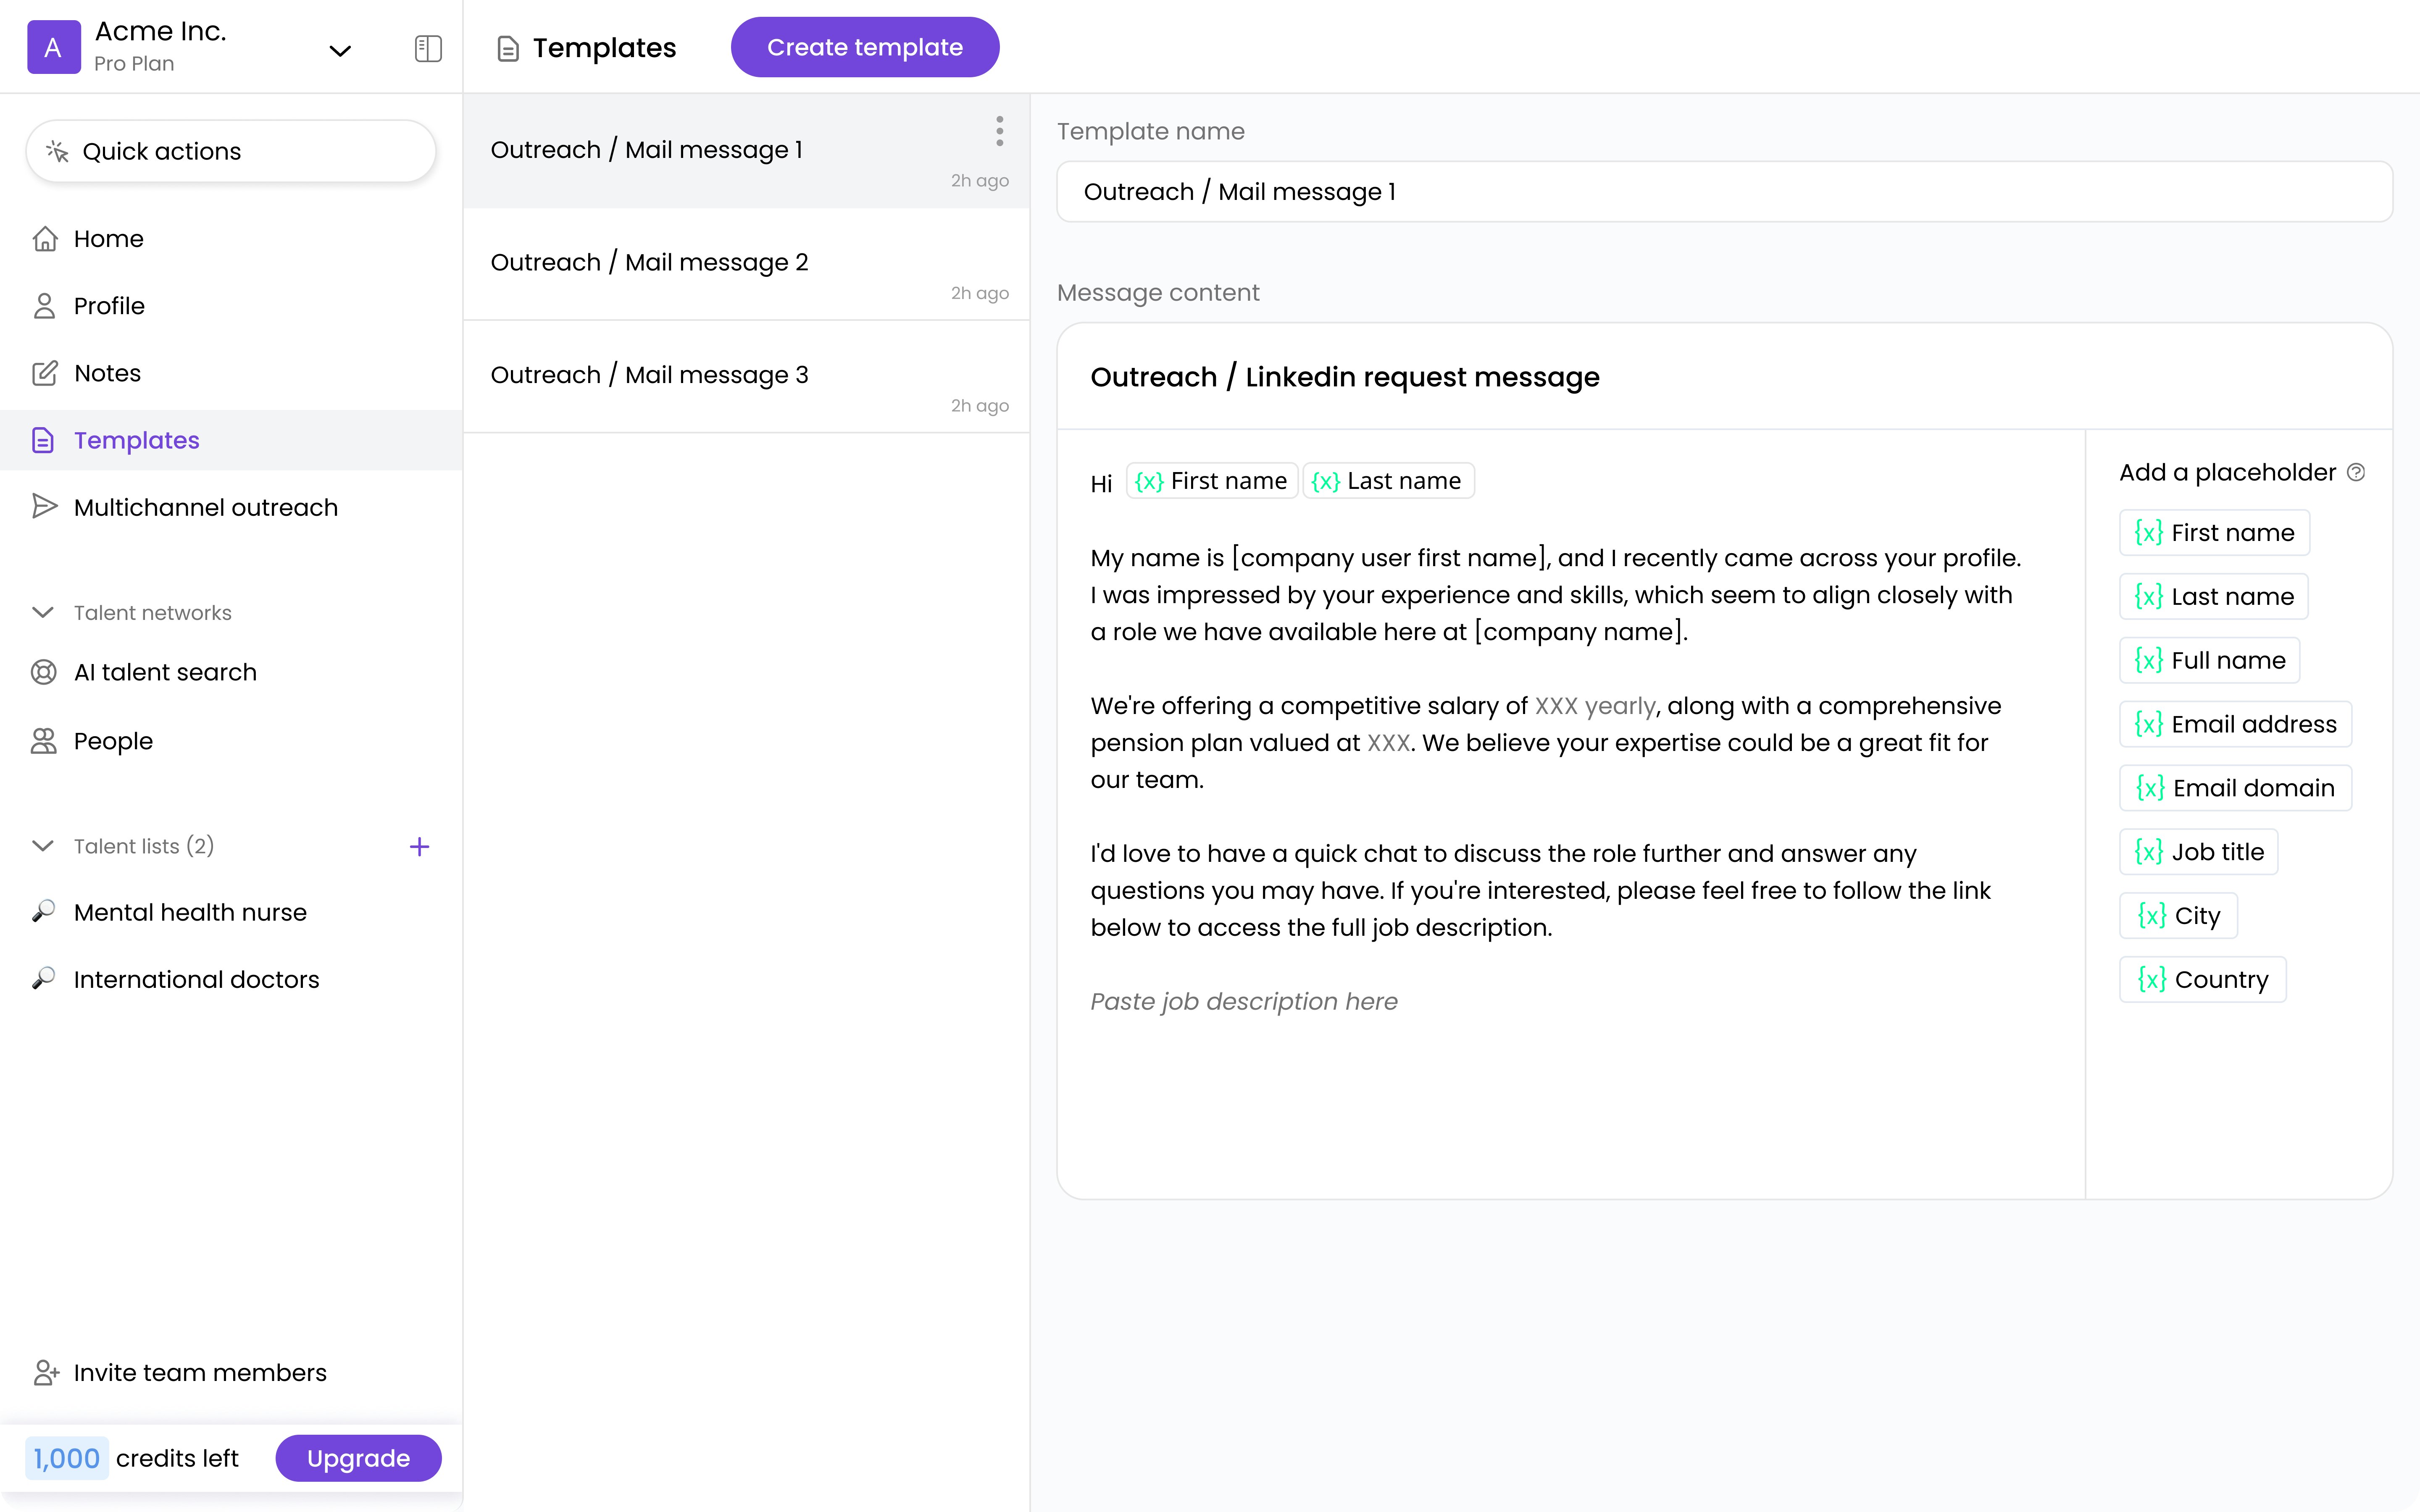Click the Home house icon

coord(44,239)
